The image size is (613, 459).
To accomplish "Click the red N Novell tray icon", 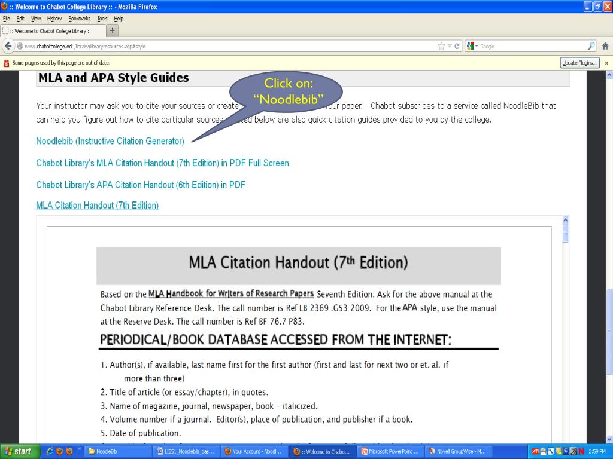I will [x=582, y=452].
